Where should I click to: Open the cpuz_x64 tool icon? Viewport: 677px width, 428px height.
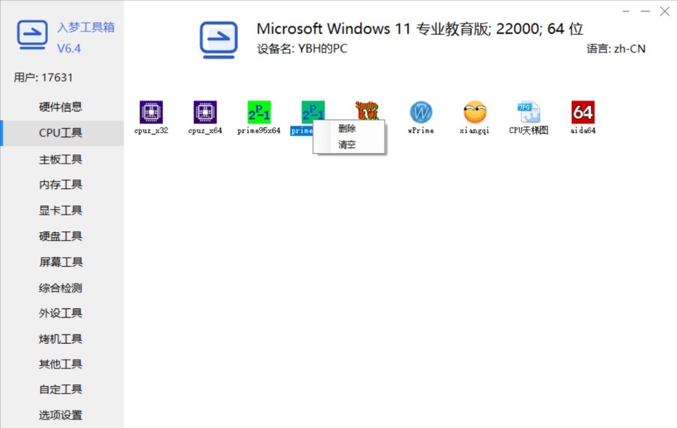click(205, 112)
